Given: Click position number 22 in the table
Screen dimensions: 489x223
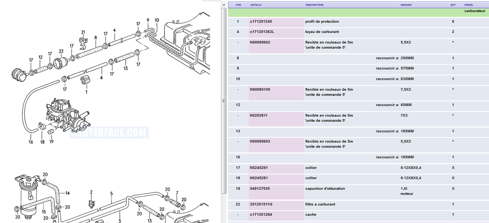Looking at the screenshot, I should [238, 204].
